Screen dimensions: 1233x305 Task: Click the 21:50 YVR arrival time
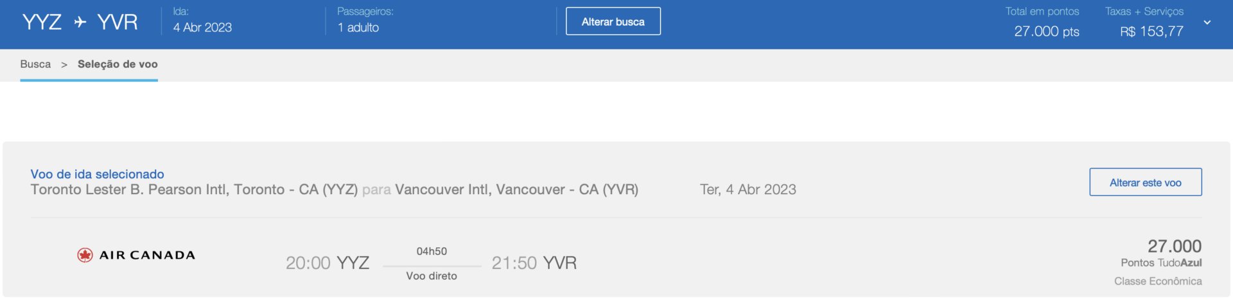[534, 263]
